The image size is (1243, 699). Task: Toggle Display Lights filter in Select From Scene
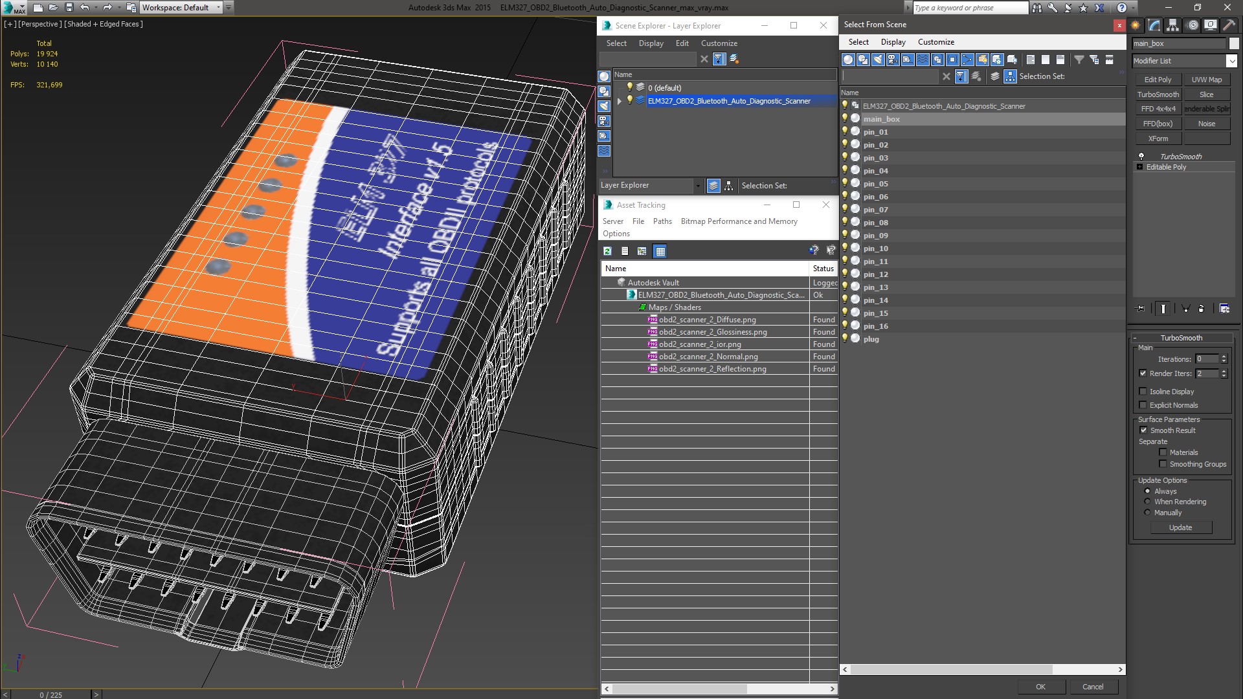pyautogui.click(x=878, y=60)
